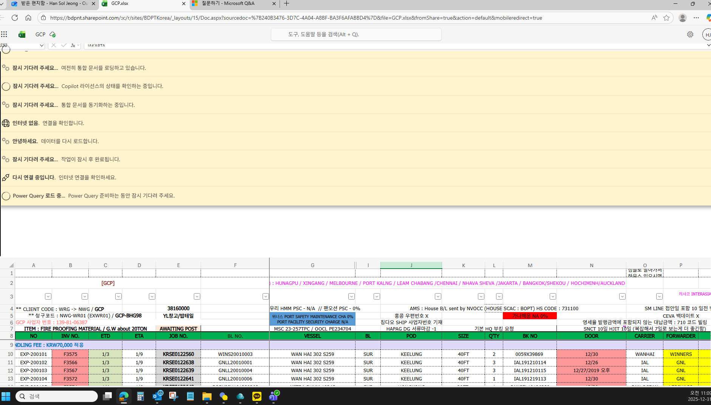Open Snipping Tool from the taskbar

[x=174, y=396]
